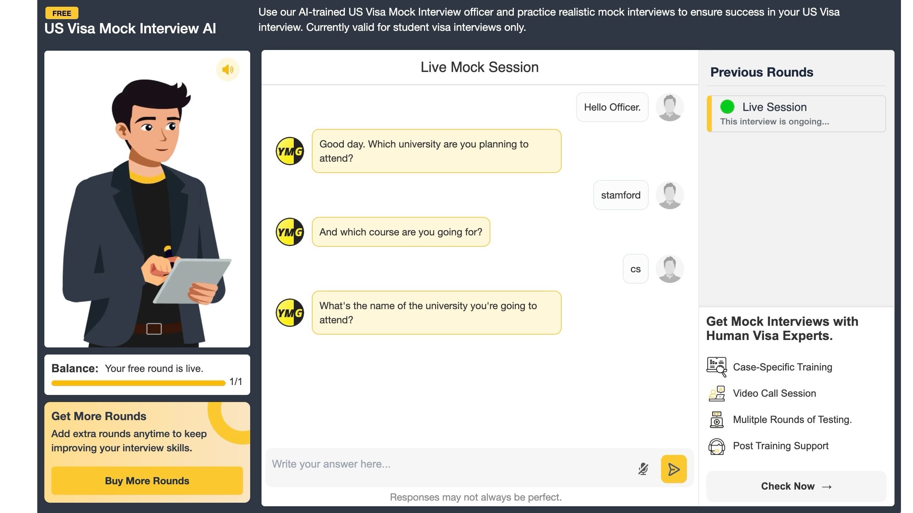Screen dimensions: 913x513
Task: Toggle the microphone in the answer box
Action: [643, 469]
